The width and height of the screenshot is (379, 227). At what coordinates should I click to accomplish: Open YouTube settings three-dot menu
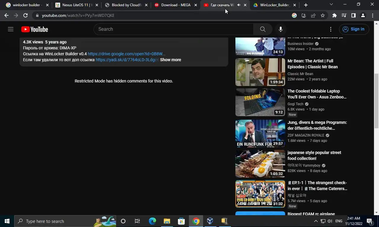(x=331, y=29)
